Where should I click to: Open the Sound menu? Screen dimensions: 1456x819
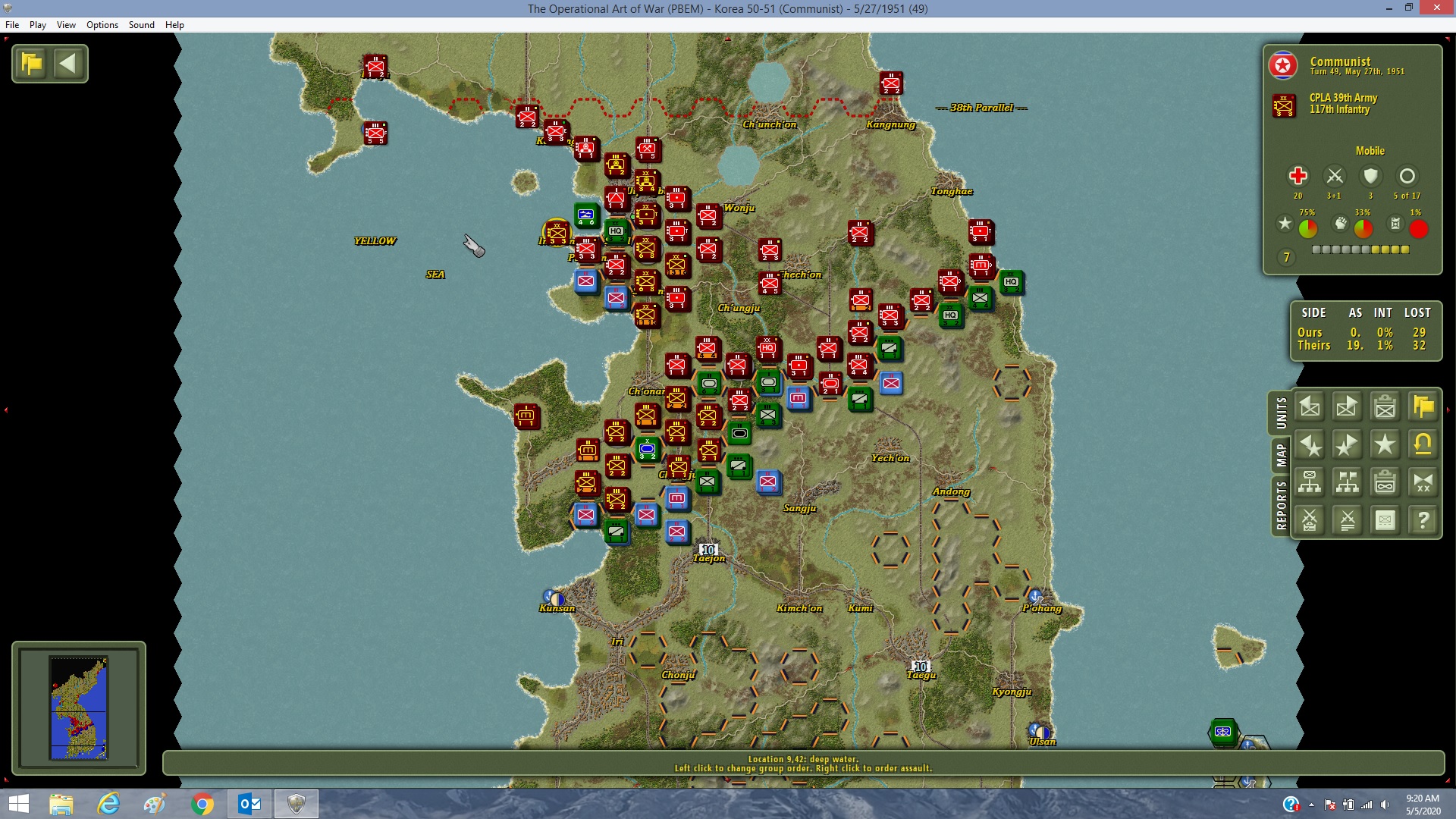(x=142, y=25)
